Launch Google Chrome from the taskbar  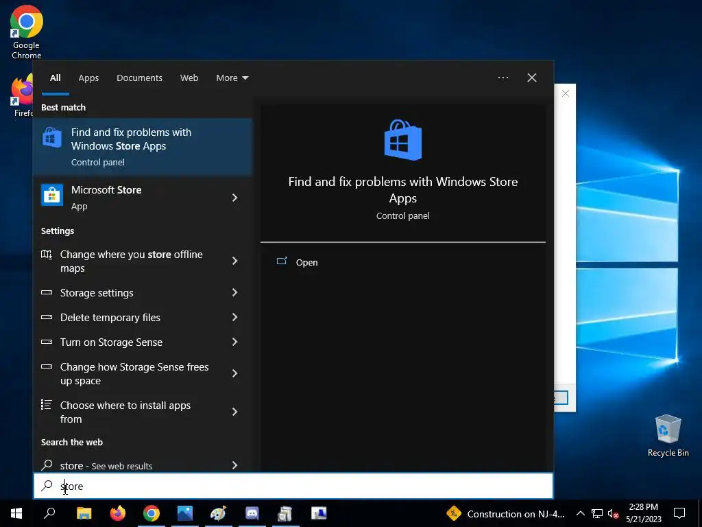click(x=152, y=513)
